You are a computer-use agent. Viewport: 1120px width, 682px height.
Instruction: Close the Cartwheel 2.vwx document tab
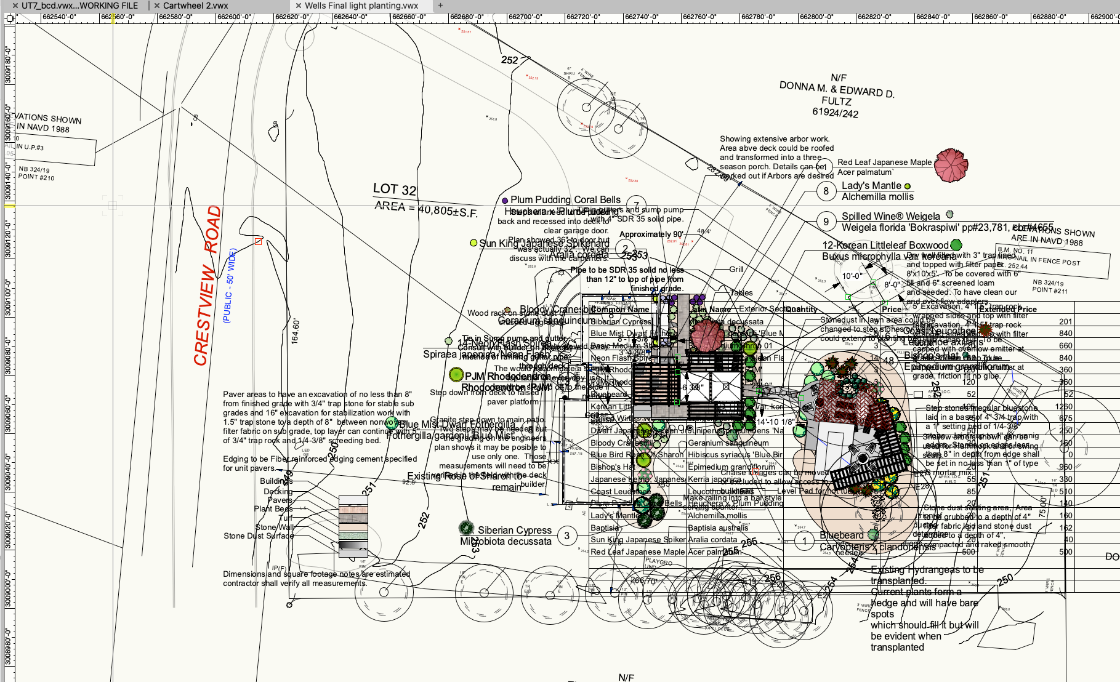(x=157, y=6)
